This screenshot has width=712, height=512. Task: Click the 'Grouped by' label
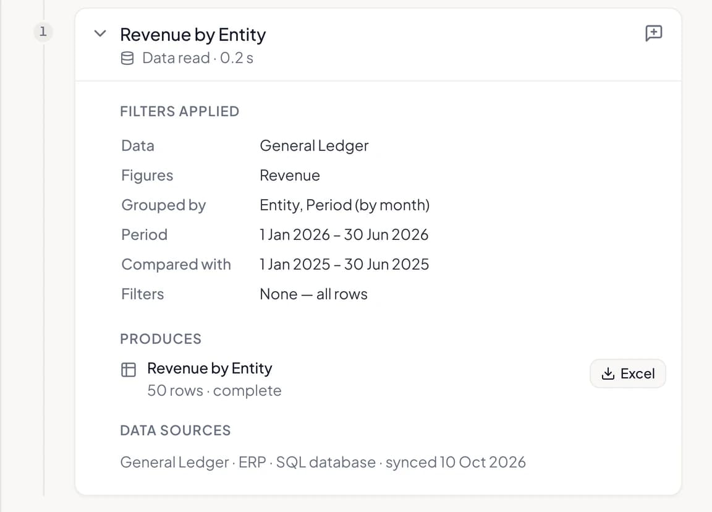163,205
